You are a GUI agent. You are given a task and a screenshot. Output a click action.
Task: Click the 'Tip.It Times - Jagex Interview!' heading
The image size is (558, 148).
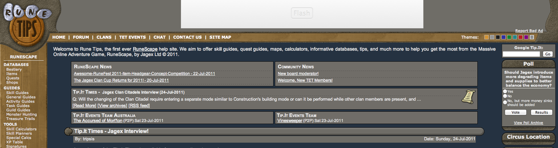point(111,131)
